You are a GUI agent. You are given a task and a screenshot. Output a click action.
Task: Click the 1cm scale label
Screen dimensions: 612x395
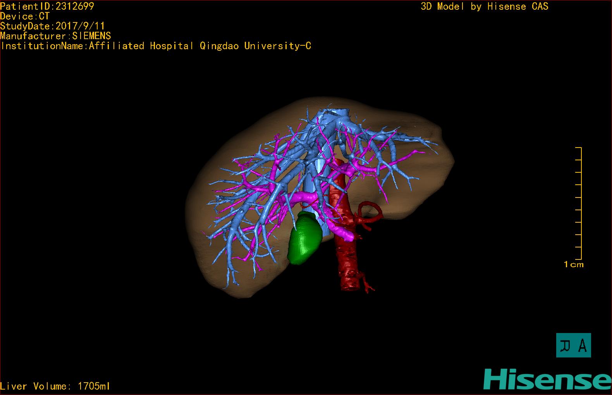coord(574,264)
